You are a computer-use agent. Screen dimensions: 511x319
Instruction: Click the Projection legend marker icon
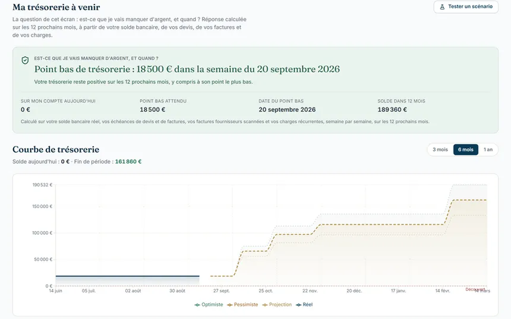pos(265,305)
